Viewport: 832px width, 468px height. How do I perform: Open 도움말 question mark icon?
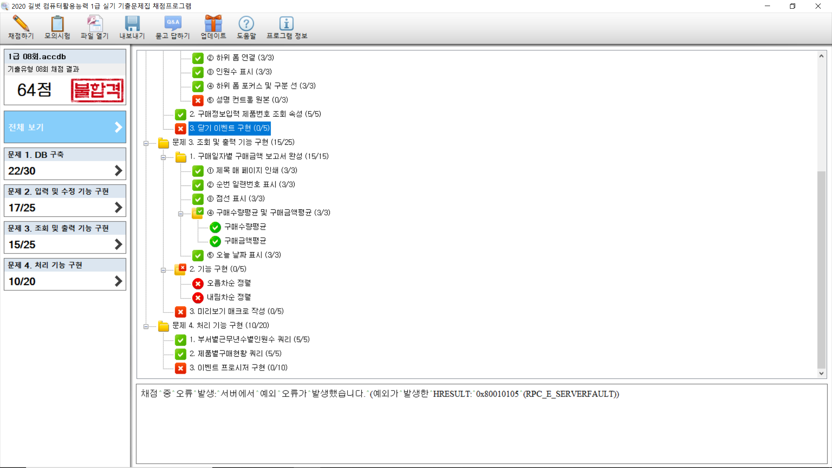[246, 23]
